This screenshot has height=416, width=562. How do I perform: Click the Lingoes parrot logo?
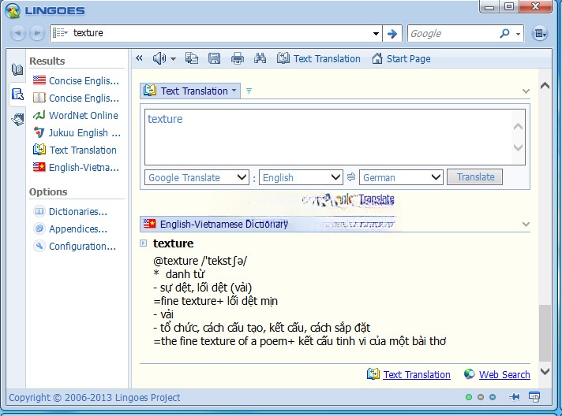pyautogui.click(x=12, y=10)
